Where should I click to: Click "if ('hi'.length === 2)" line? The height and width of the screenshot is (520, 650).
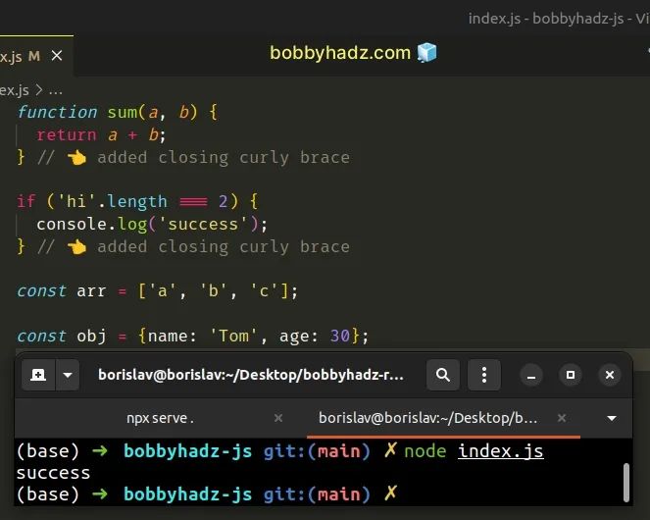point(137,202)
